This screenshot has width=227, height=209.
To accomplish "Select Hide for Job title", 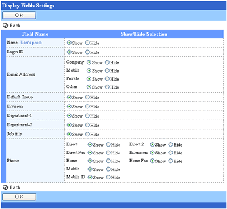I will tap(87, 134).
